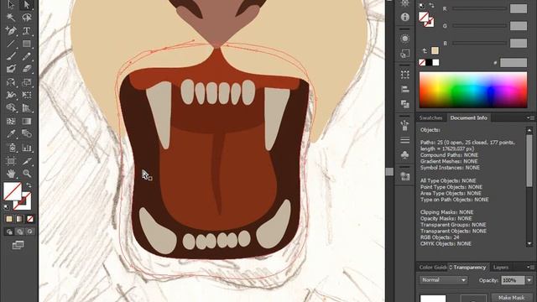Open the Symbols panel from the dock

[404, 154]
